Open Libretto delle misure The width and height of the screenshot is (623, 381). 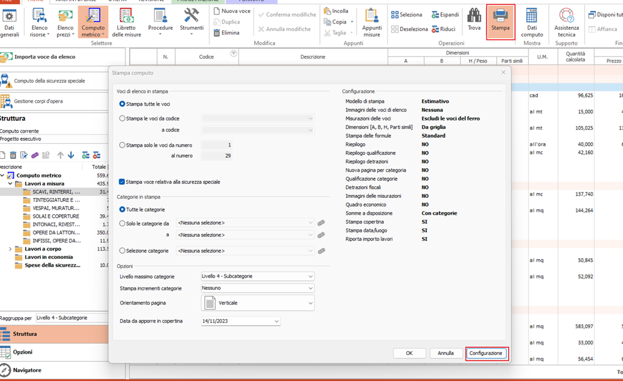tap(126, 23)
